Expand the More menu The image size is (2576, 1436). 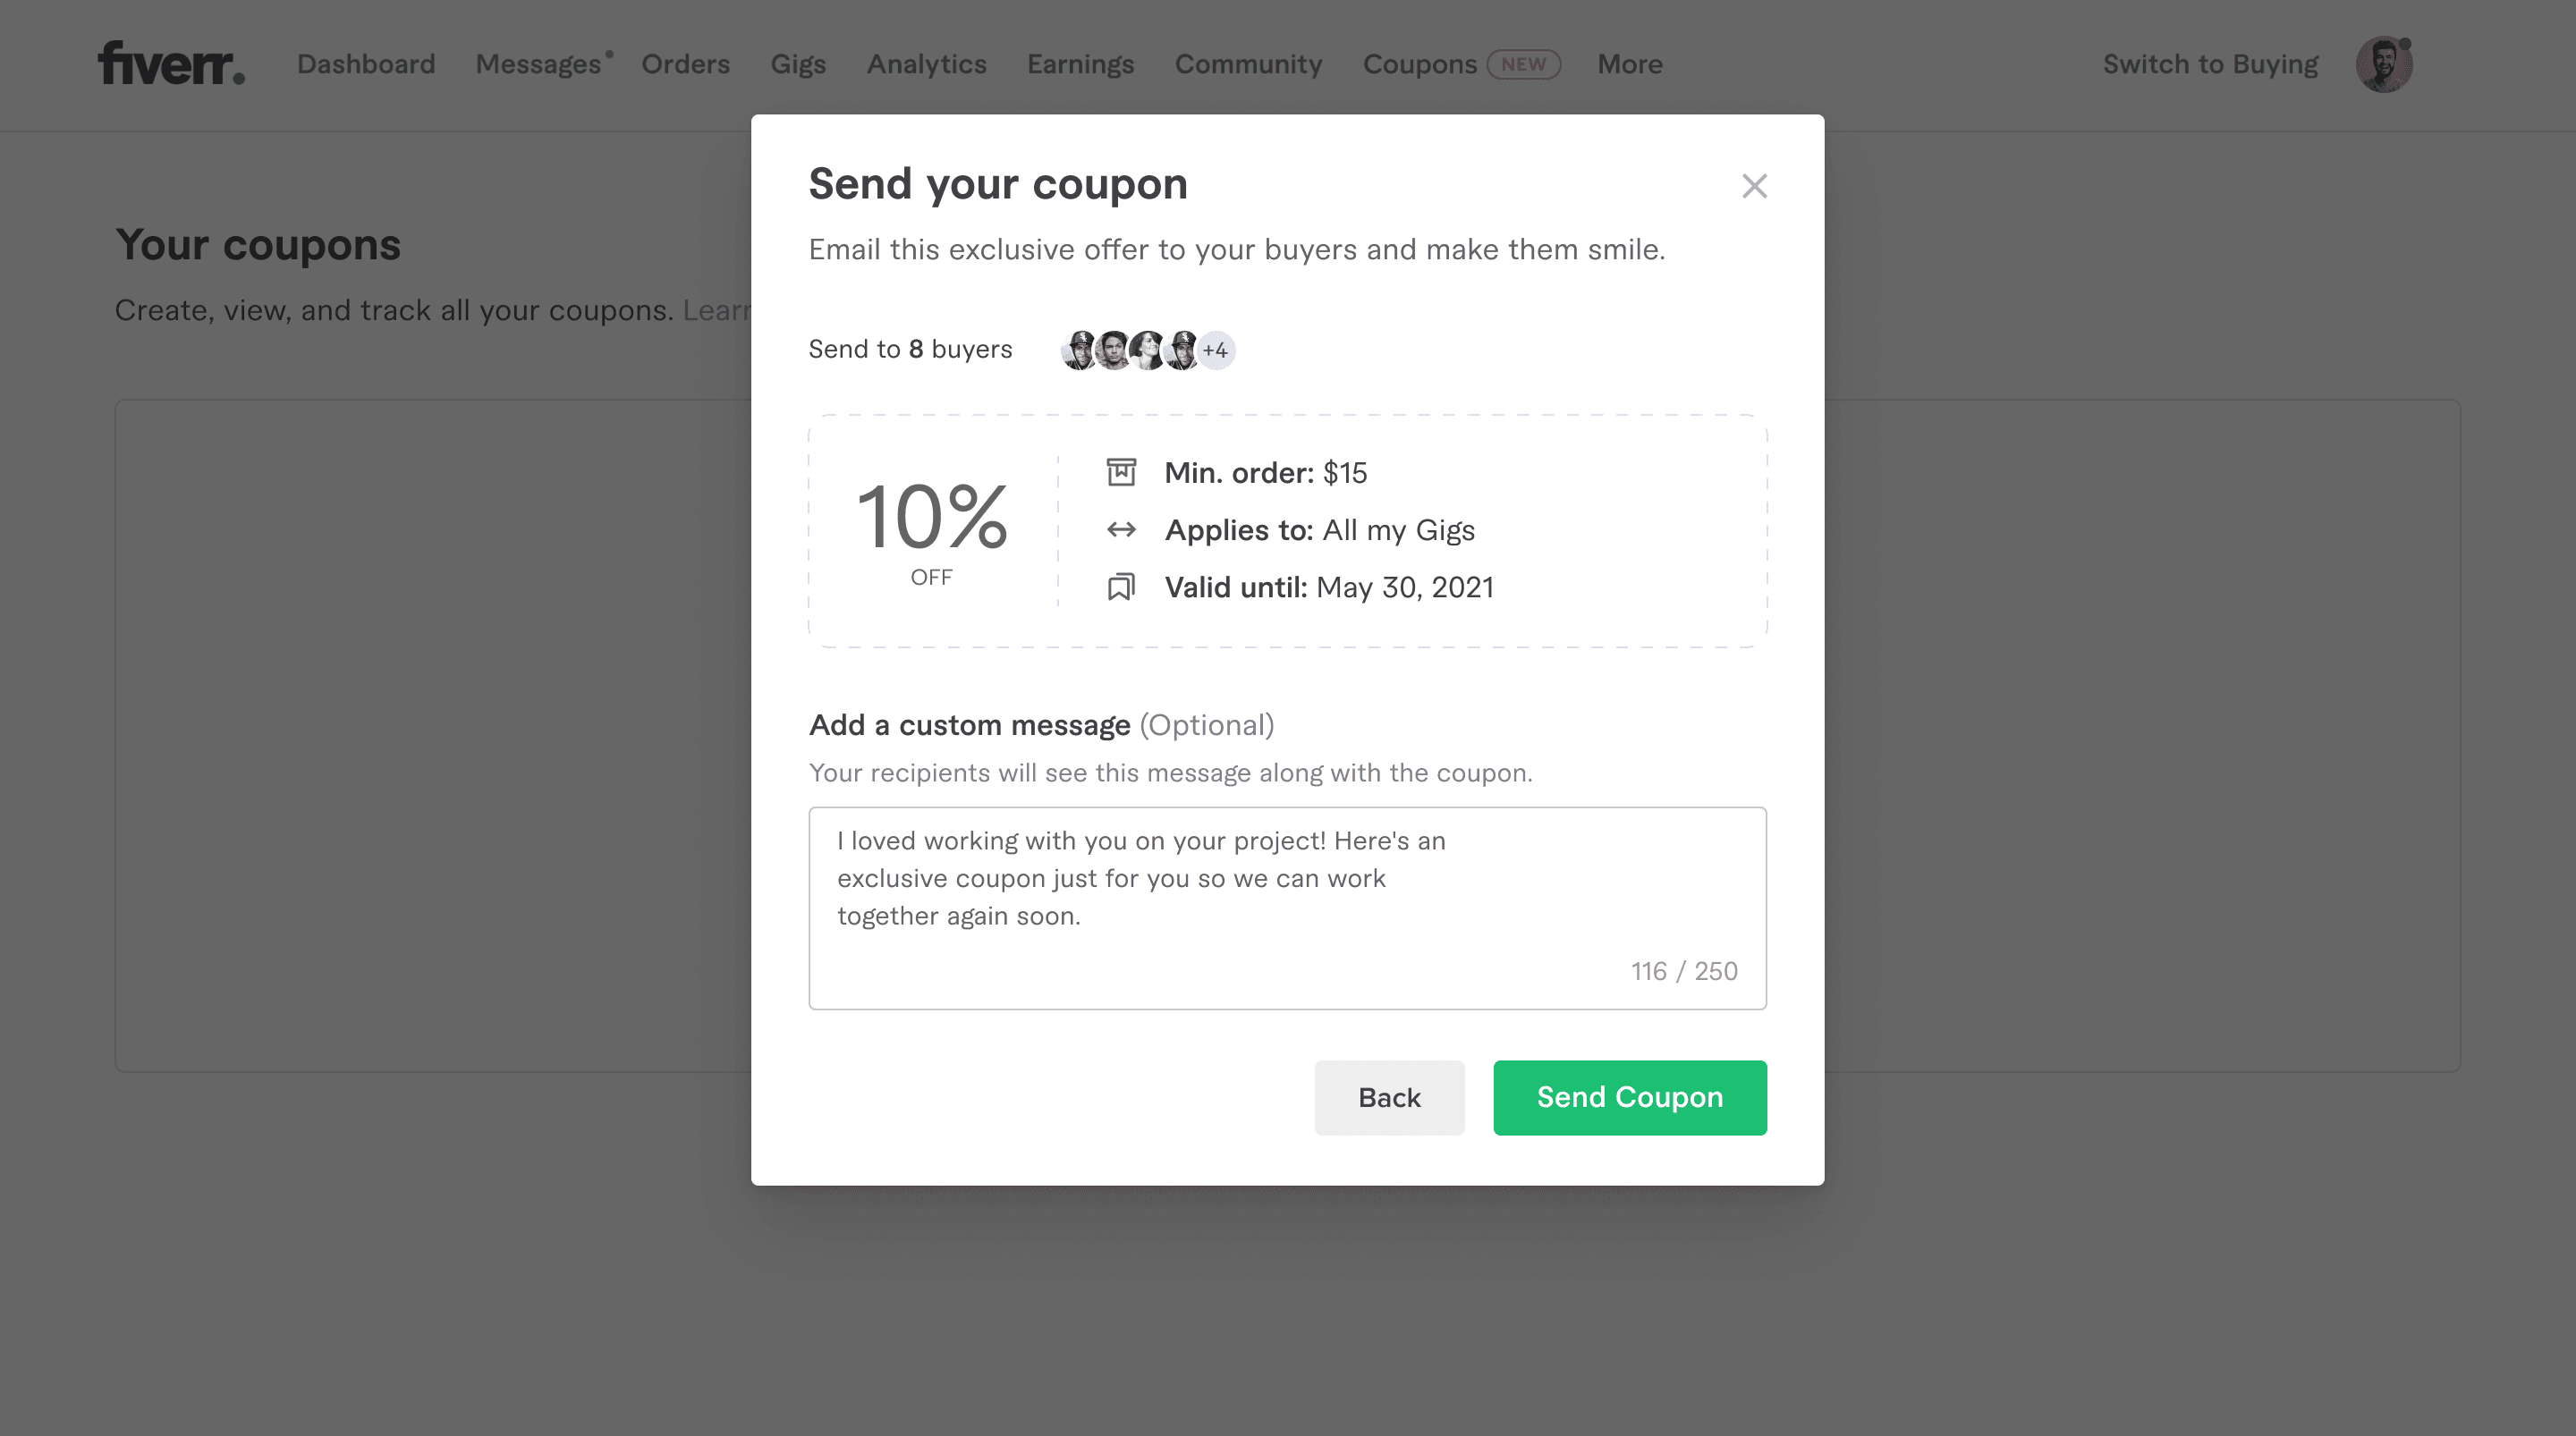[1629, 64]
